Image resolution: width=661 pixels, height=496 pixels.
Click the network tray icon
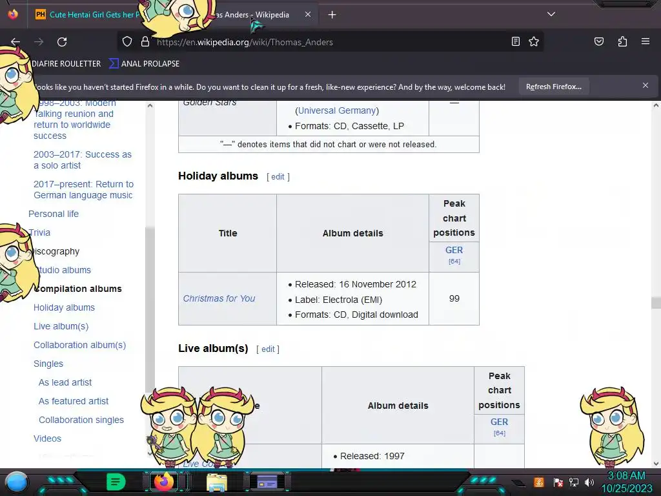pos(573,482)
